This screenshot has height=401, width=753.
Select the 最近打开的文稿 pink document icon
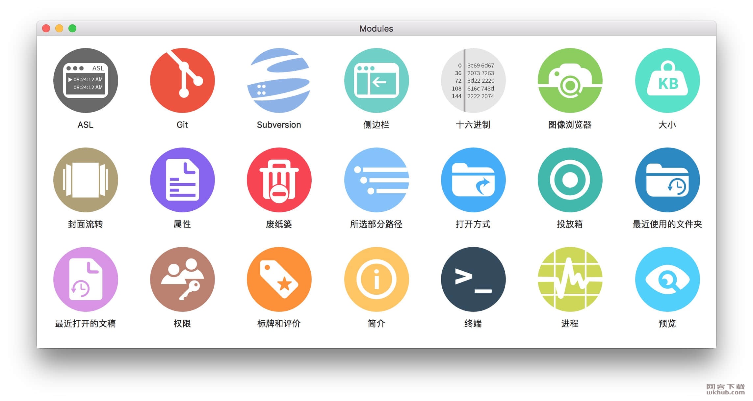tap(86, 280)
